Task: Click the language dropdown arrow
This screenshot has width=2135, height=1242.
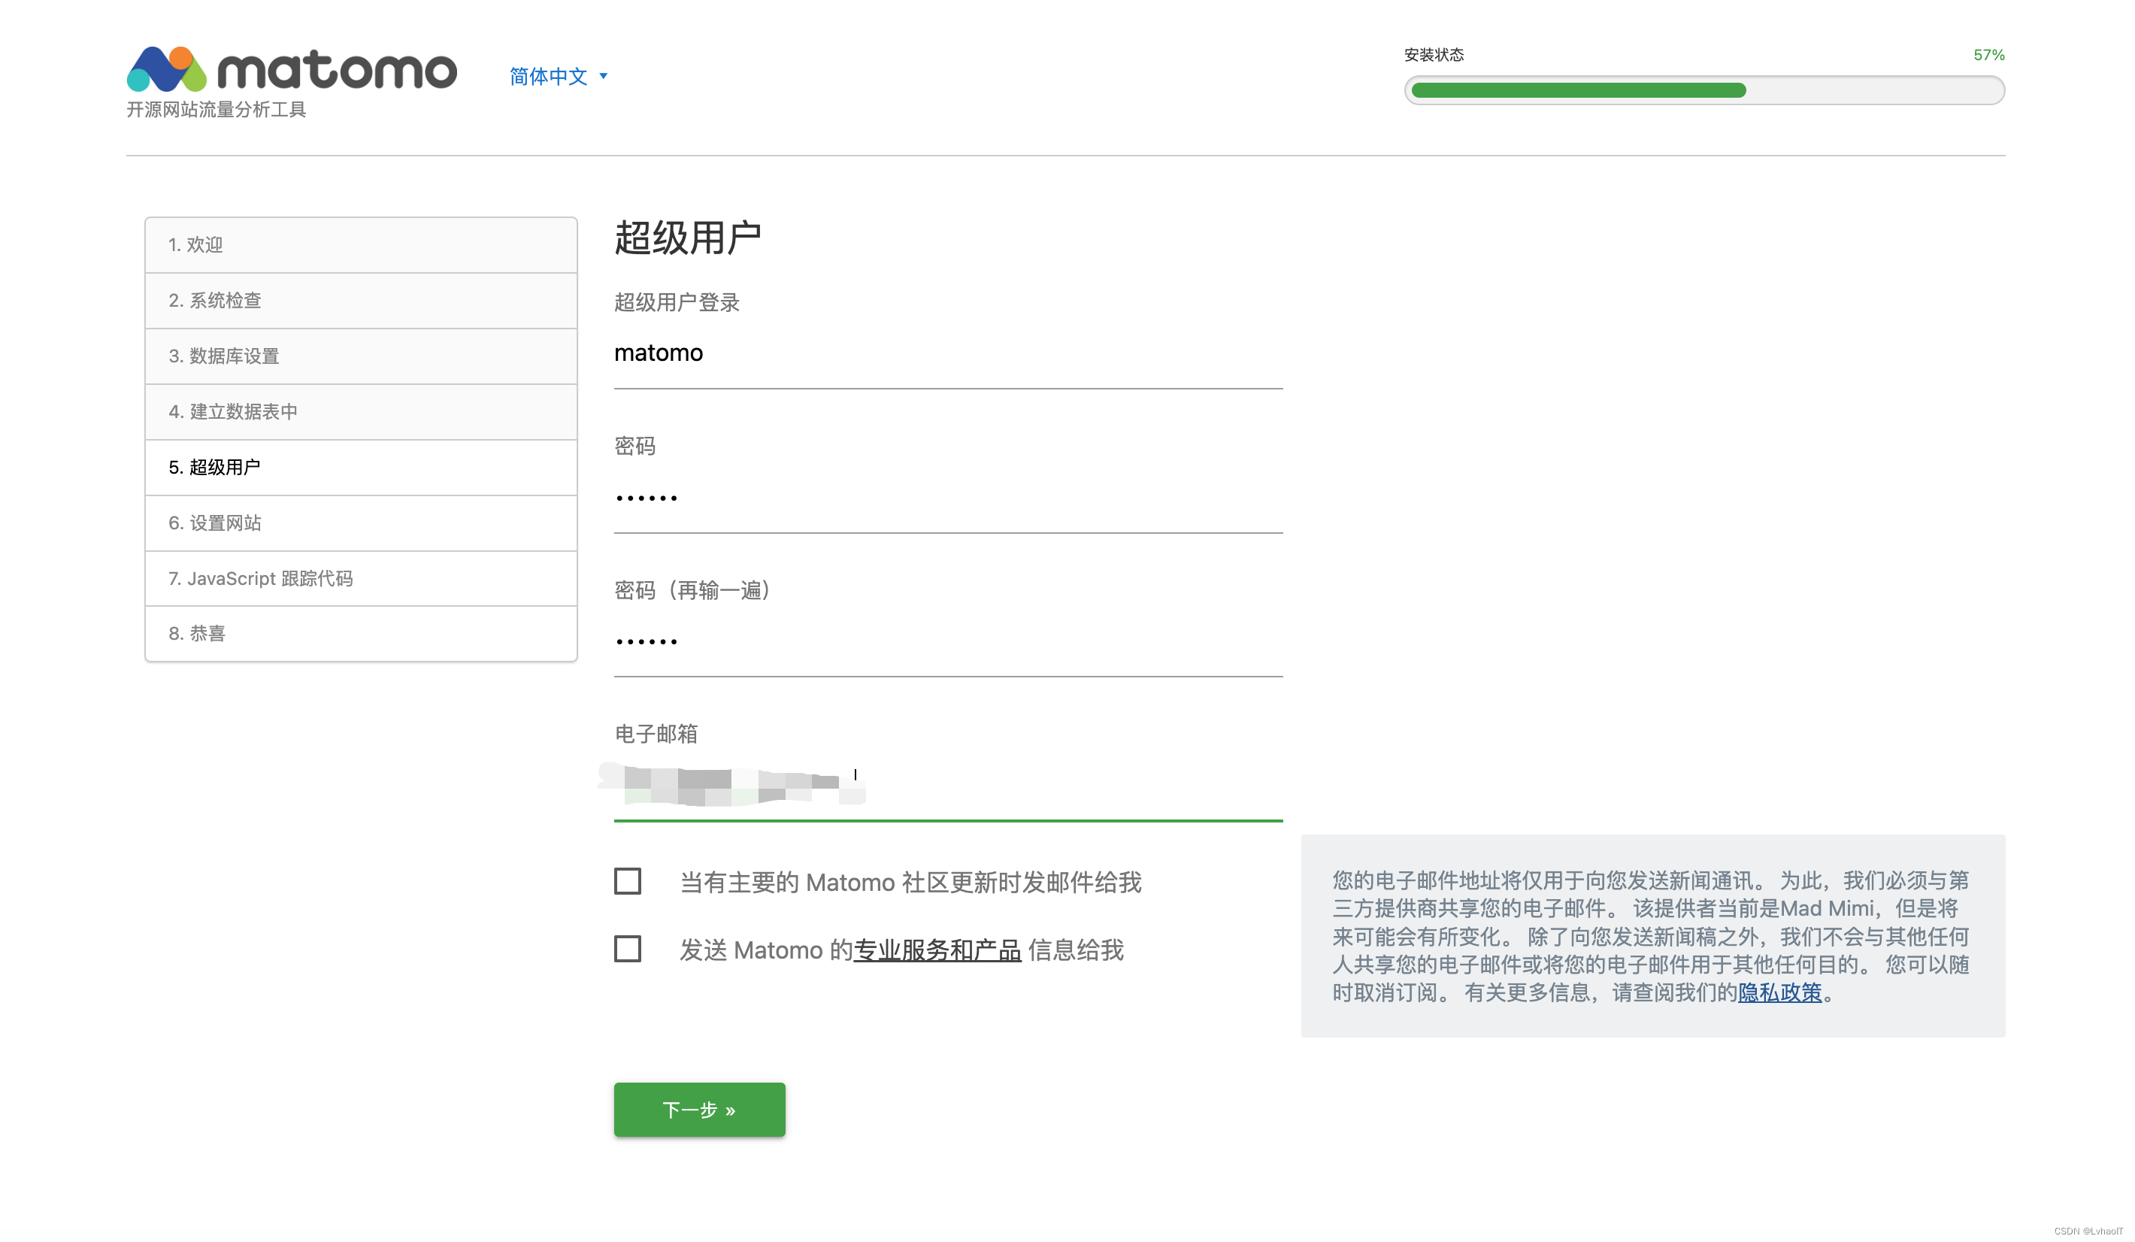Action: pyautogui.click(x=603, y=76)
